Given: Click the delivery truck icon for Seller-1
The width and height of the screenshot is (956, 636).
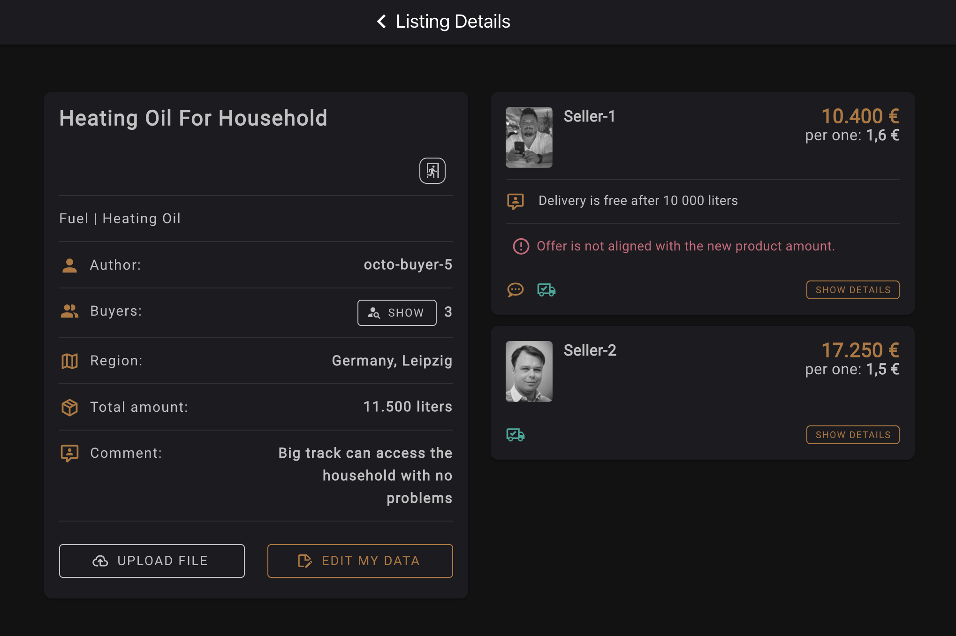Looking at the screenshot, I should pos(546,290).
